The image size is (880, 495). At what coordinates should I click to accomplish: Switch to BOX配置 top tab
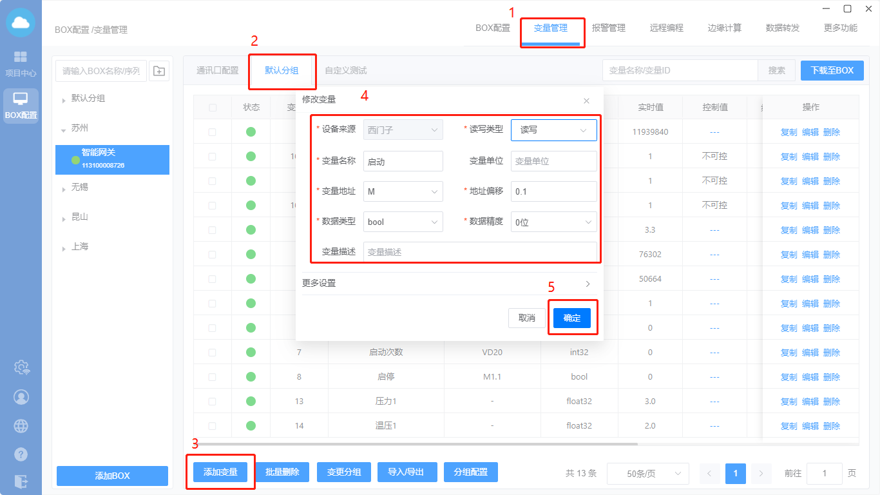(x=493, y=28)
